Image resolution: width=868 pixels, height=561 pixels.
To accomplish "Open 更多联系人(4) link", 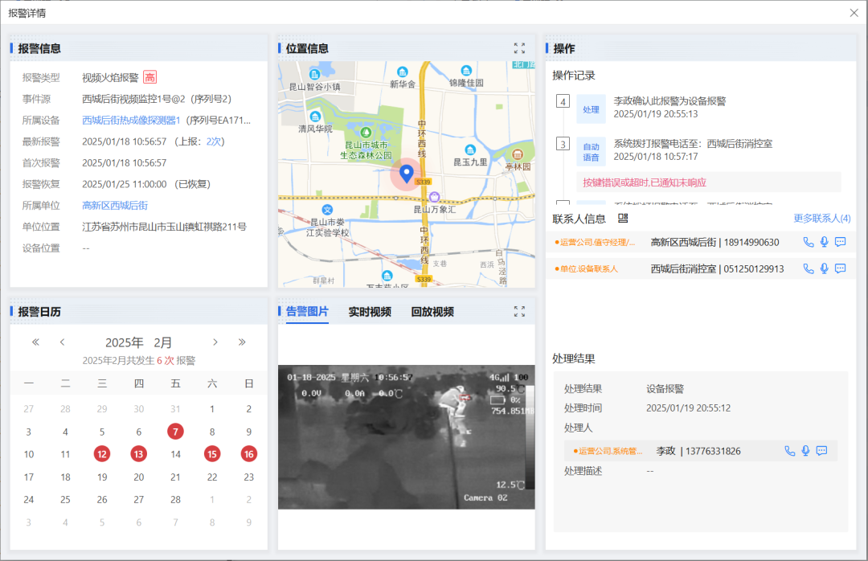I will pos(821,218).
